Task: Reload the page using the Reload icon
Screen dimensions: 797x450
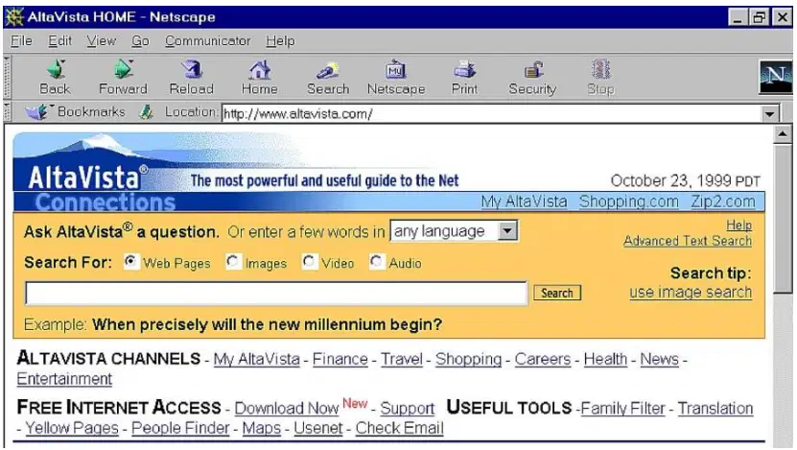Action: tap(192, 70)
